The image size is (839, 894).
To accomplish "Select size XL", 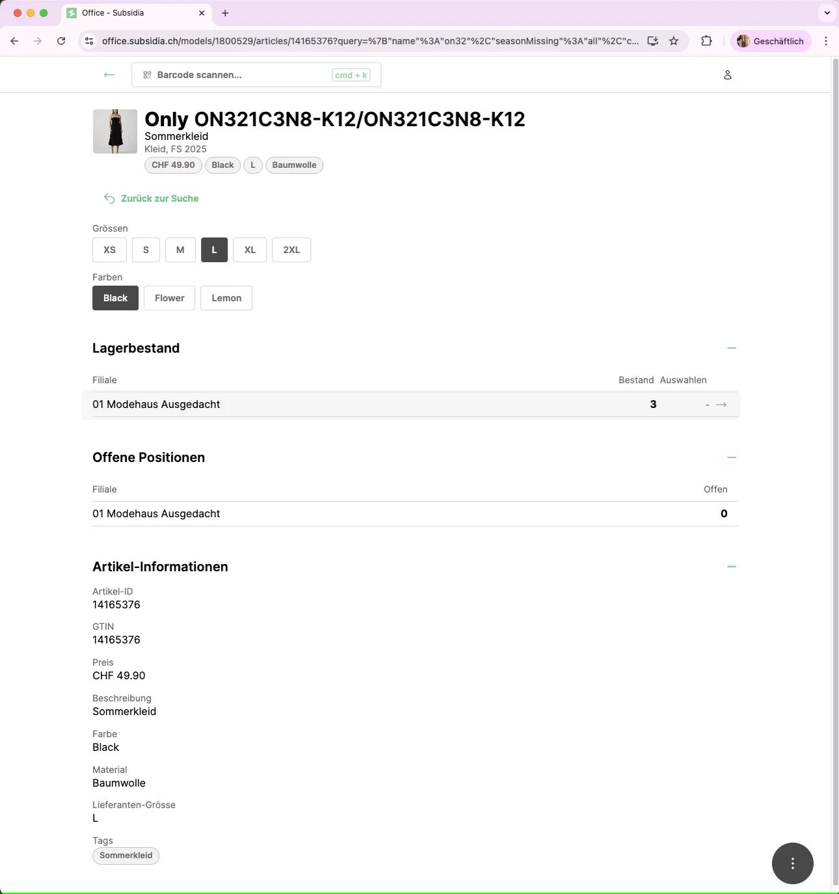I will coord(250,250).
